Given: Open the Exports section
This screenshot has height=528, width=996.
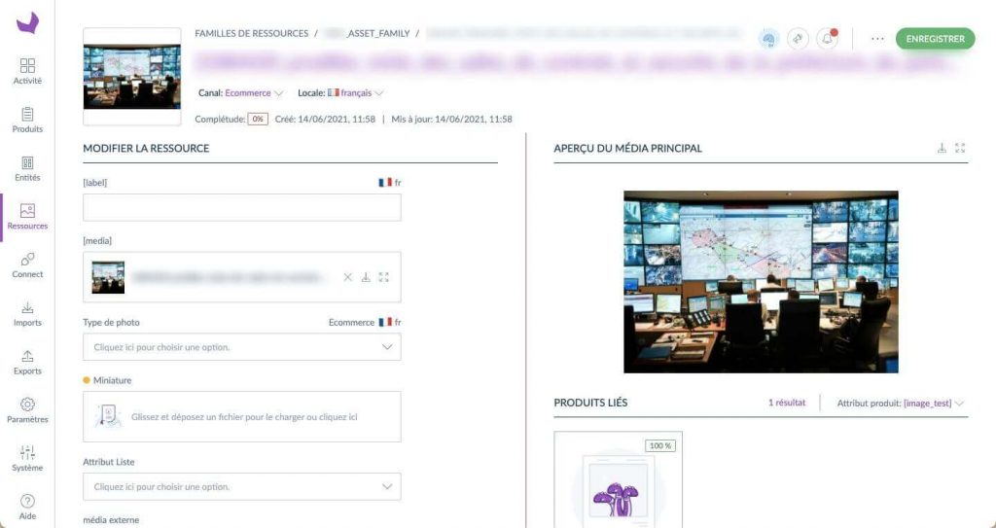Looking at the screenshot, I should tap(27, 362).
